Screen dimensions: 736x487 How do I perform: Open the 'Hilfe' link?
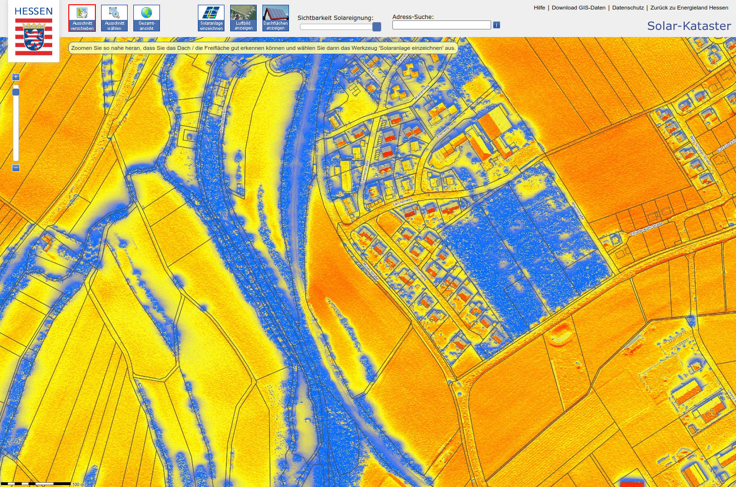click(x=539, y=8)
